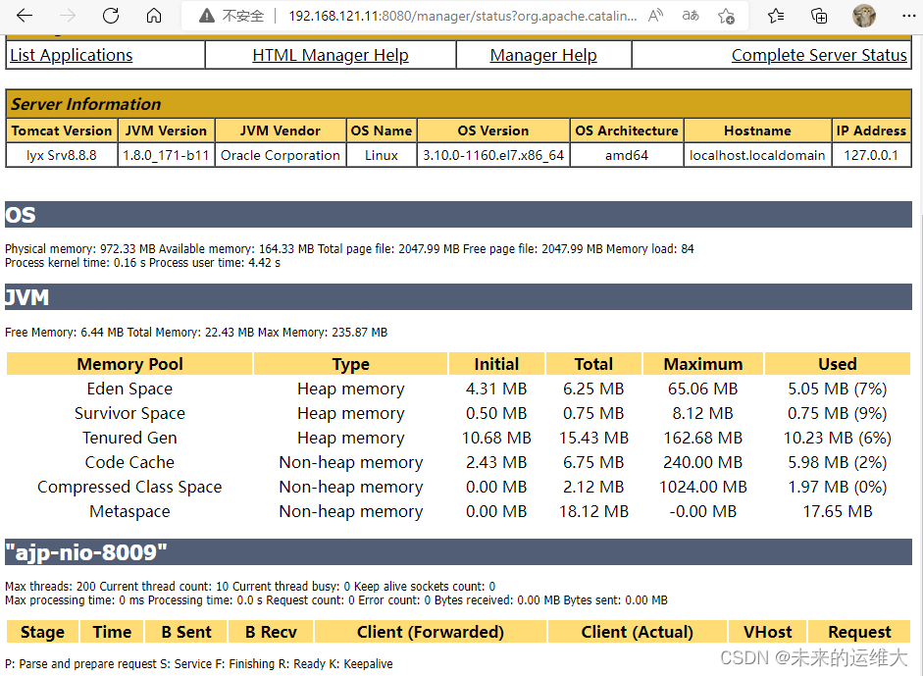
Task: Click the Type column header
Action: tap(351, 364)
